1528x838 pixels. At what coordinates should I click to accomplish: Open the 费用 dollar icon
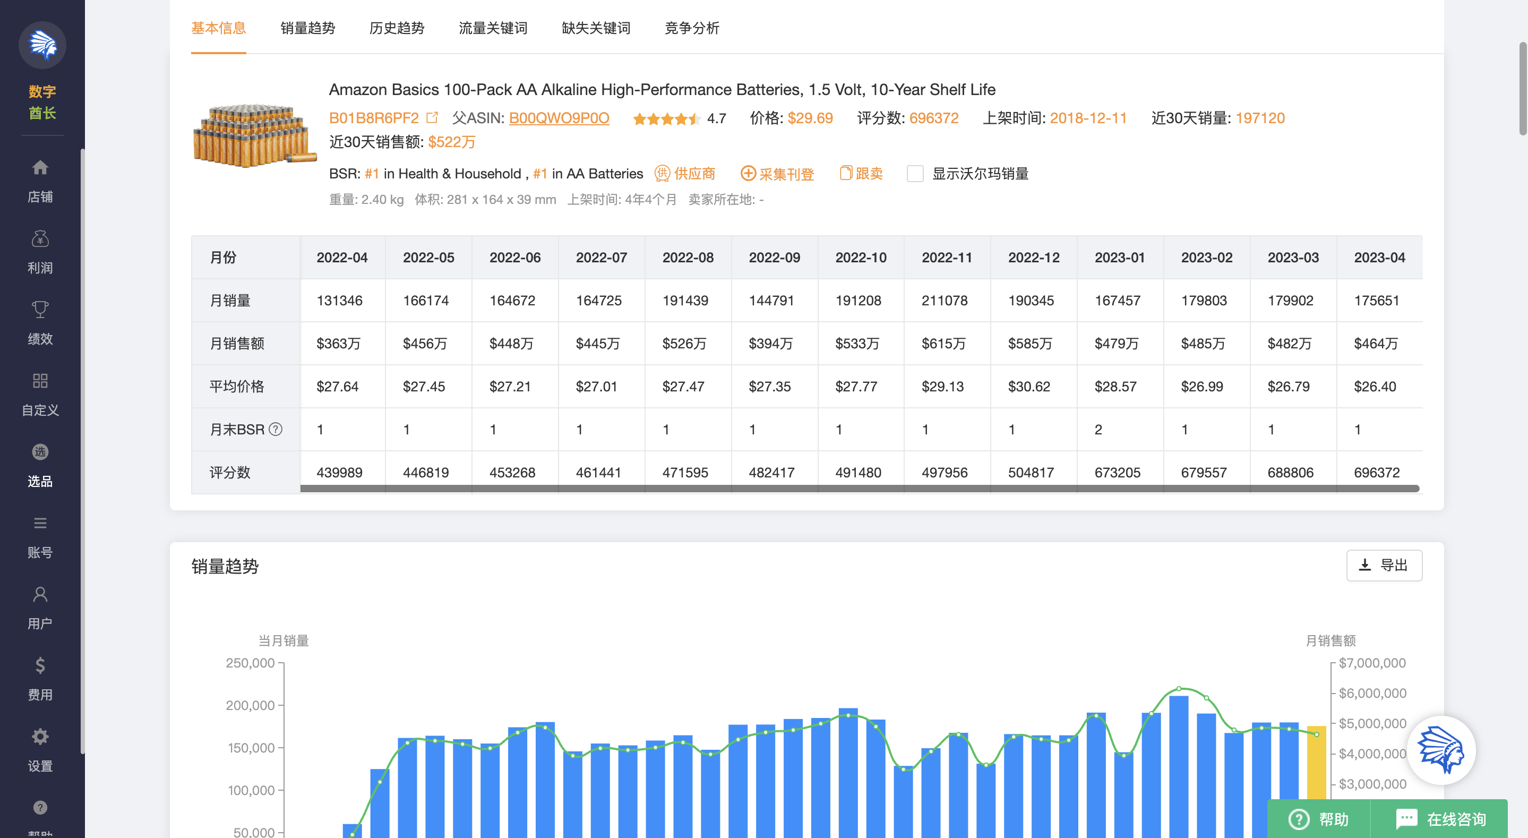(40, 666)
